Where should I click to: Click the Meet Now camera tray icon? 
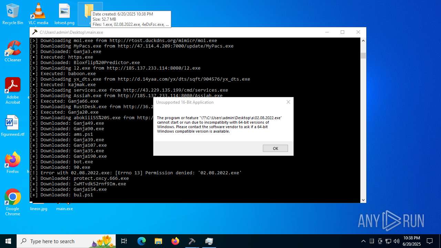pyautogui.click(x=380, y=241)
